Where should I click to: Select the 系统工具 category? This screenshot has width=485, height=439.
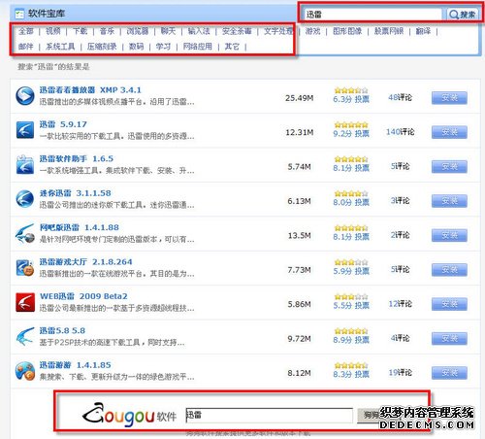pos(60,47)
